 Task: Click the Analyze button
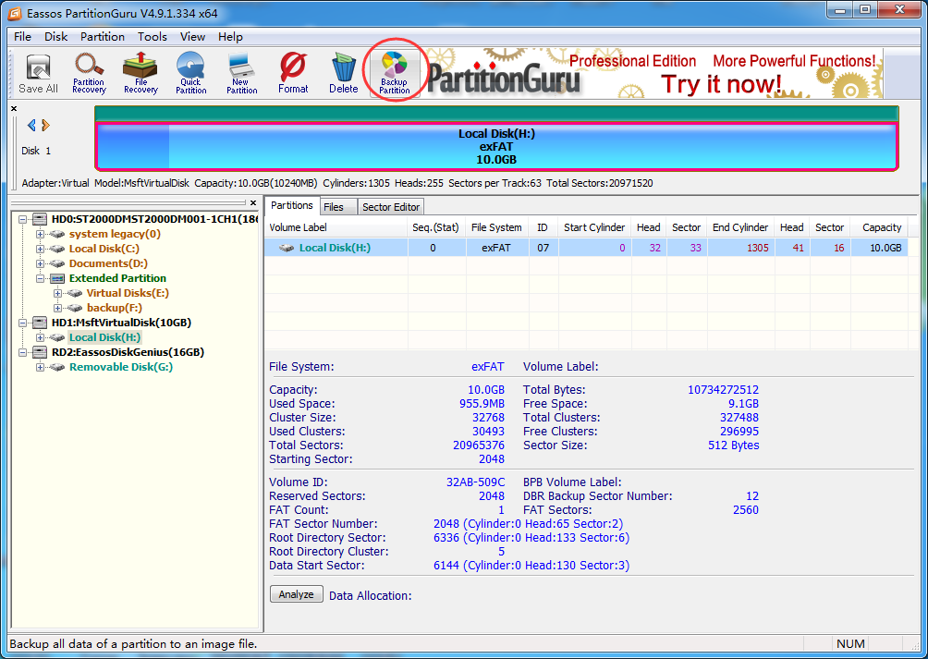tap(297, 594)
